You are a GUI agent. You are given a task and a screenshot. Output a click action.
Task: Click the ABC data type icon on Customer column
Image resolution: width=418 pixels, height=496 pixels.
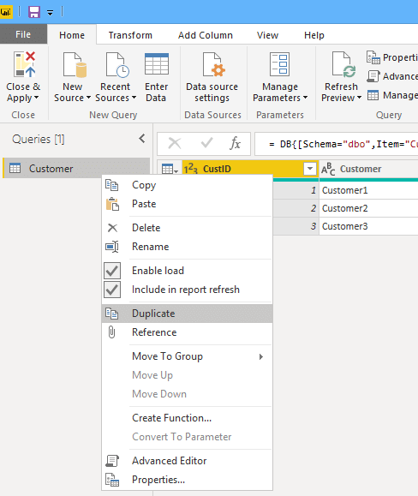(x=328, y=169)
